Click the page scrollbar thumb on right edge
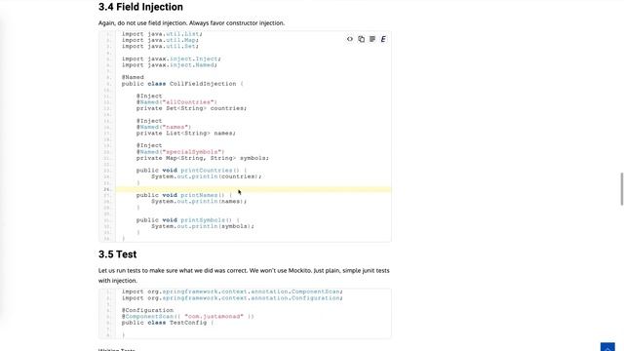The width and height of the screenshot is (624, 351). point(622,189)
